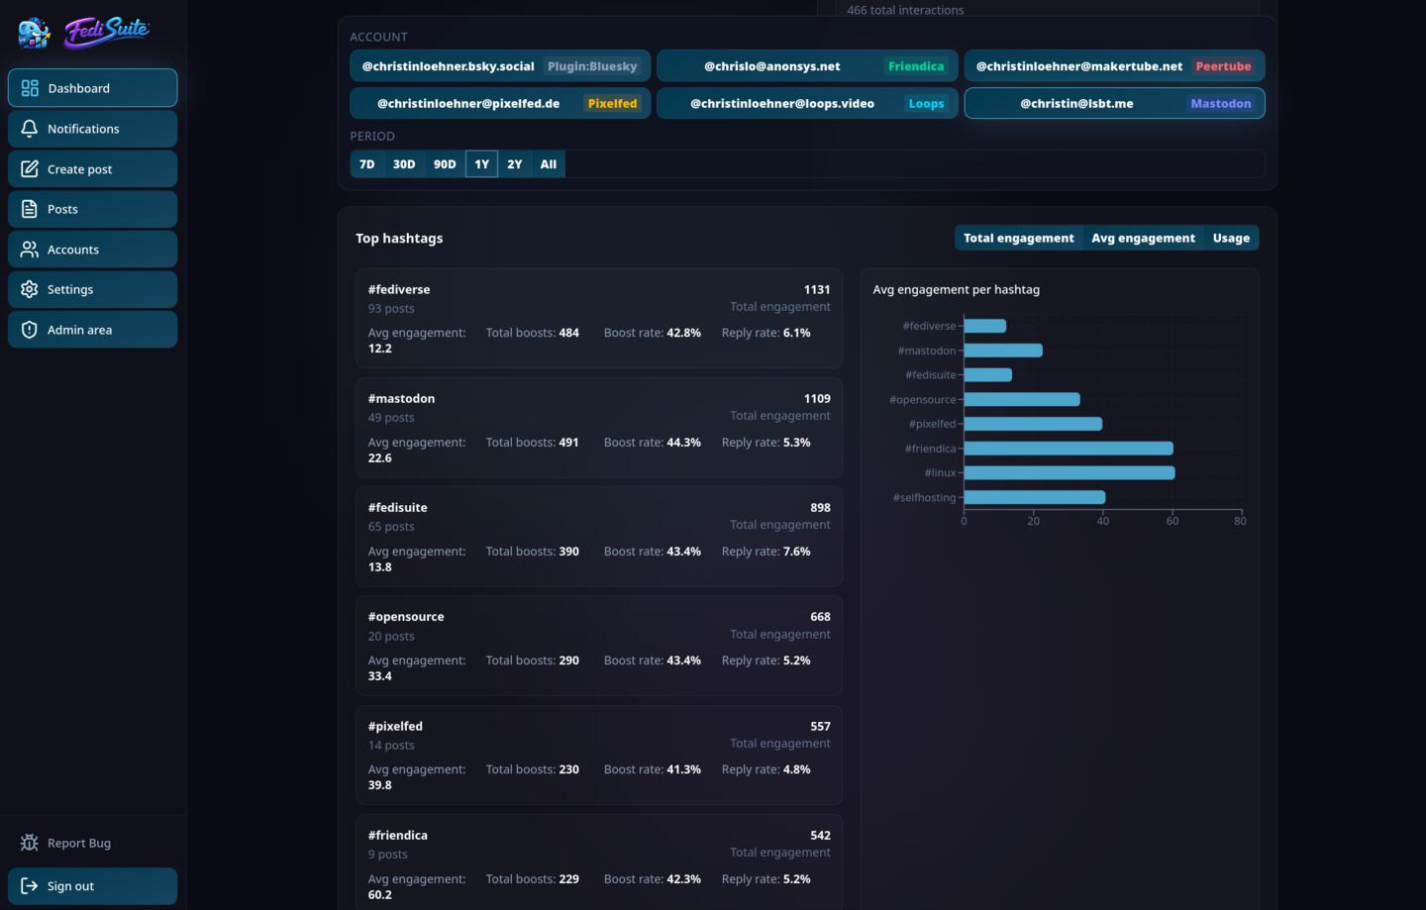Select the @chrislo@anonsys.net Friendica account
The height and width of the screenshot is (910, 1426).
[807, 66]
